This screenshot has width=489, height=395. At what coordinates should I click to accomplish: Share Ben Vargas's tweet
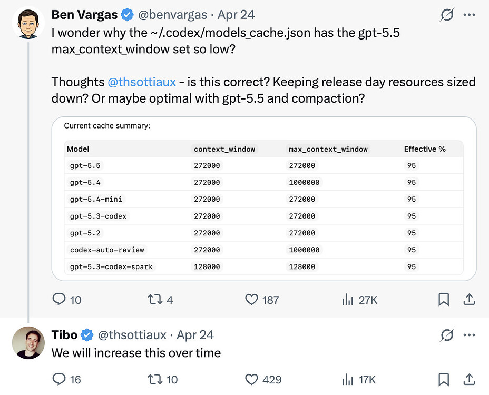pyautogui.click(x=469, y=299)
